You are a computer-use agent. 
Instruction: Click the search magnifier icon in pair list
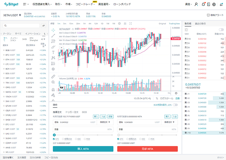click(5, 25)
